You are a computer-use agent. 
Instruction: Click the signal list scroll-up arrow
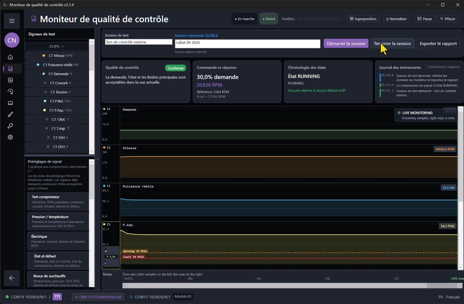point(92,42)
